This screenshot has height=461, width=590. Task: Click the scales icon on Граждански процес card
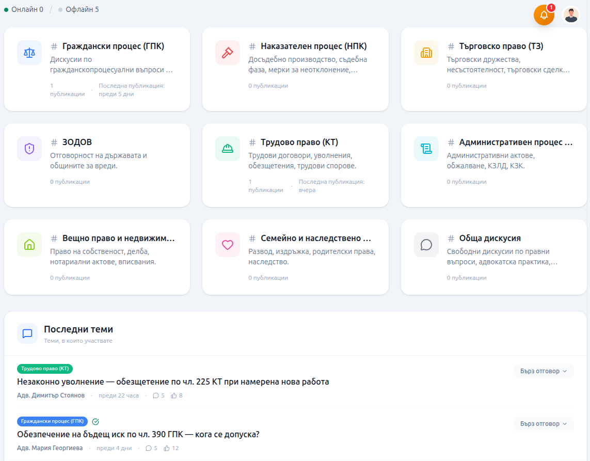tap(29, 52)
